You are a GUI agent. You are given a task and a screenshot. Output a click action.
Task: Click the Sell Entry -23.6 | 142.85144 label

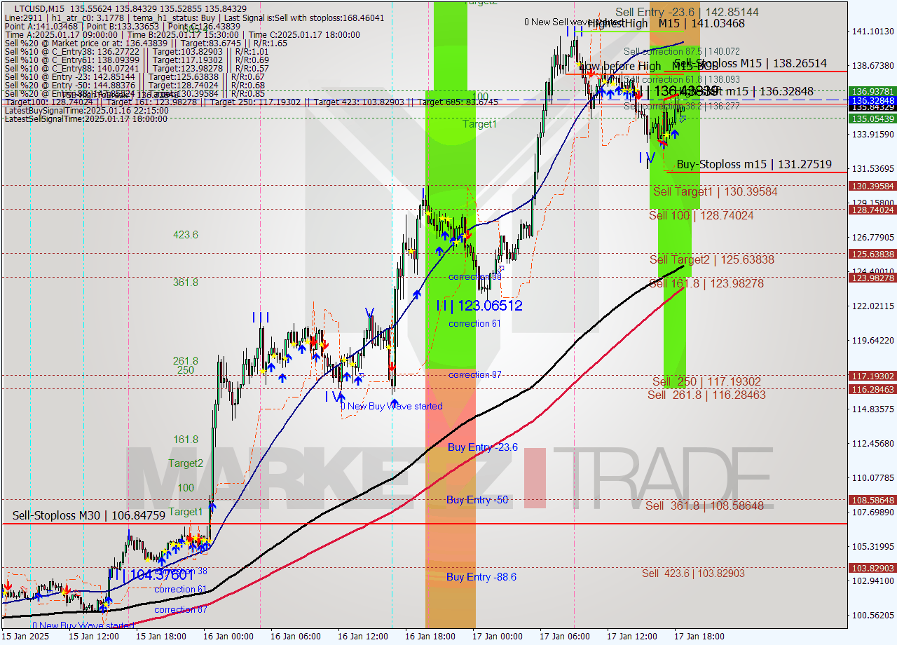687,12
